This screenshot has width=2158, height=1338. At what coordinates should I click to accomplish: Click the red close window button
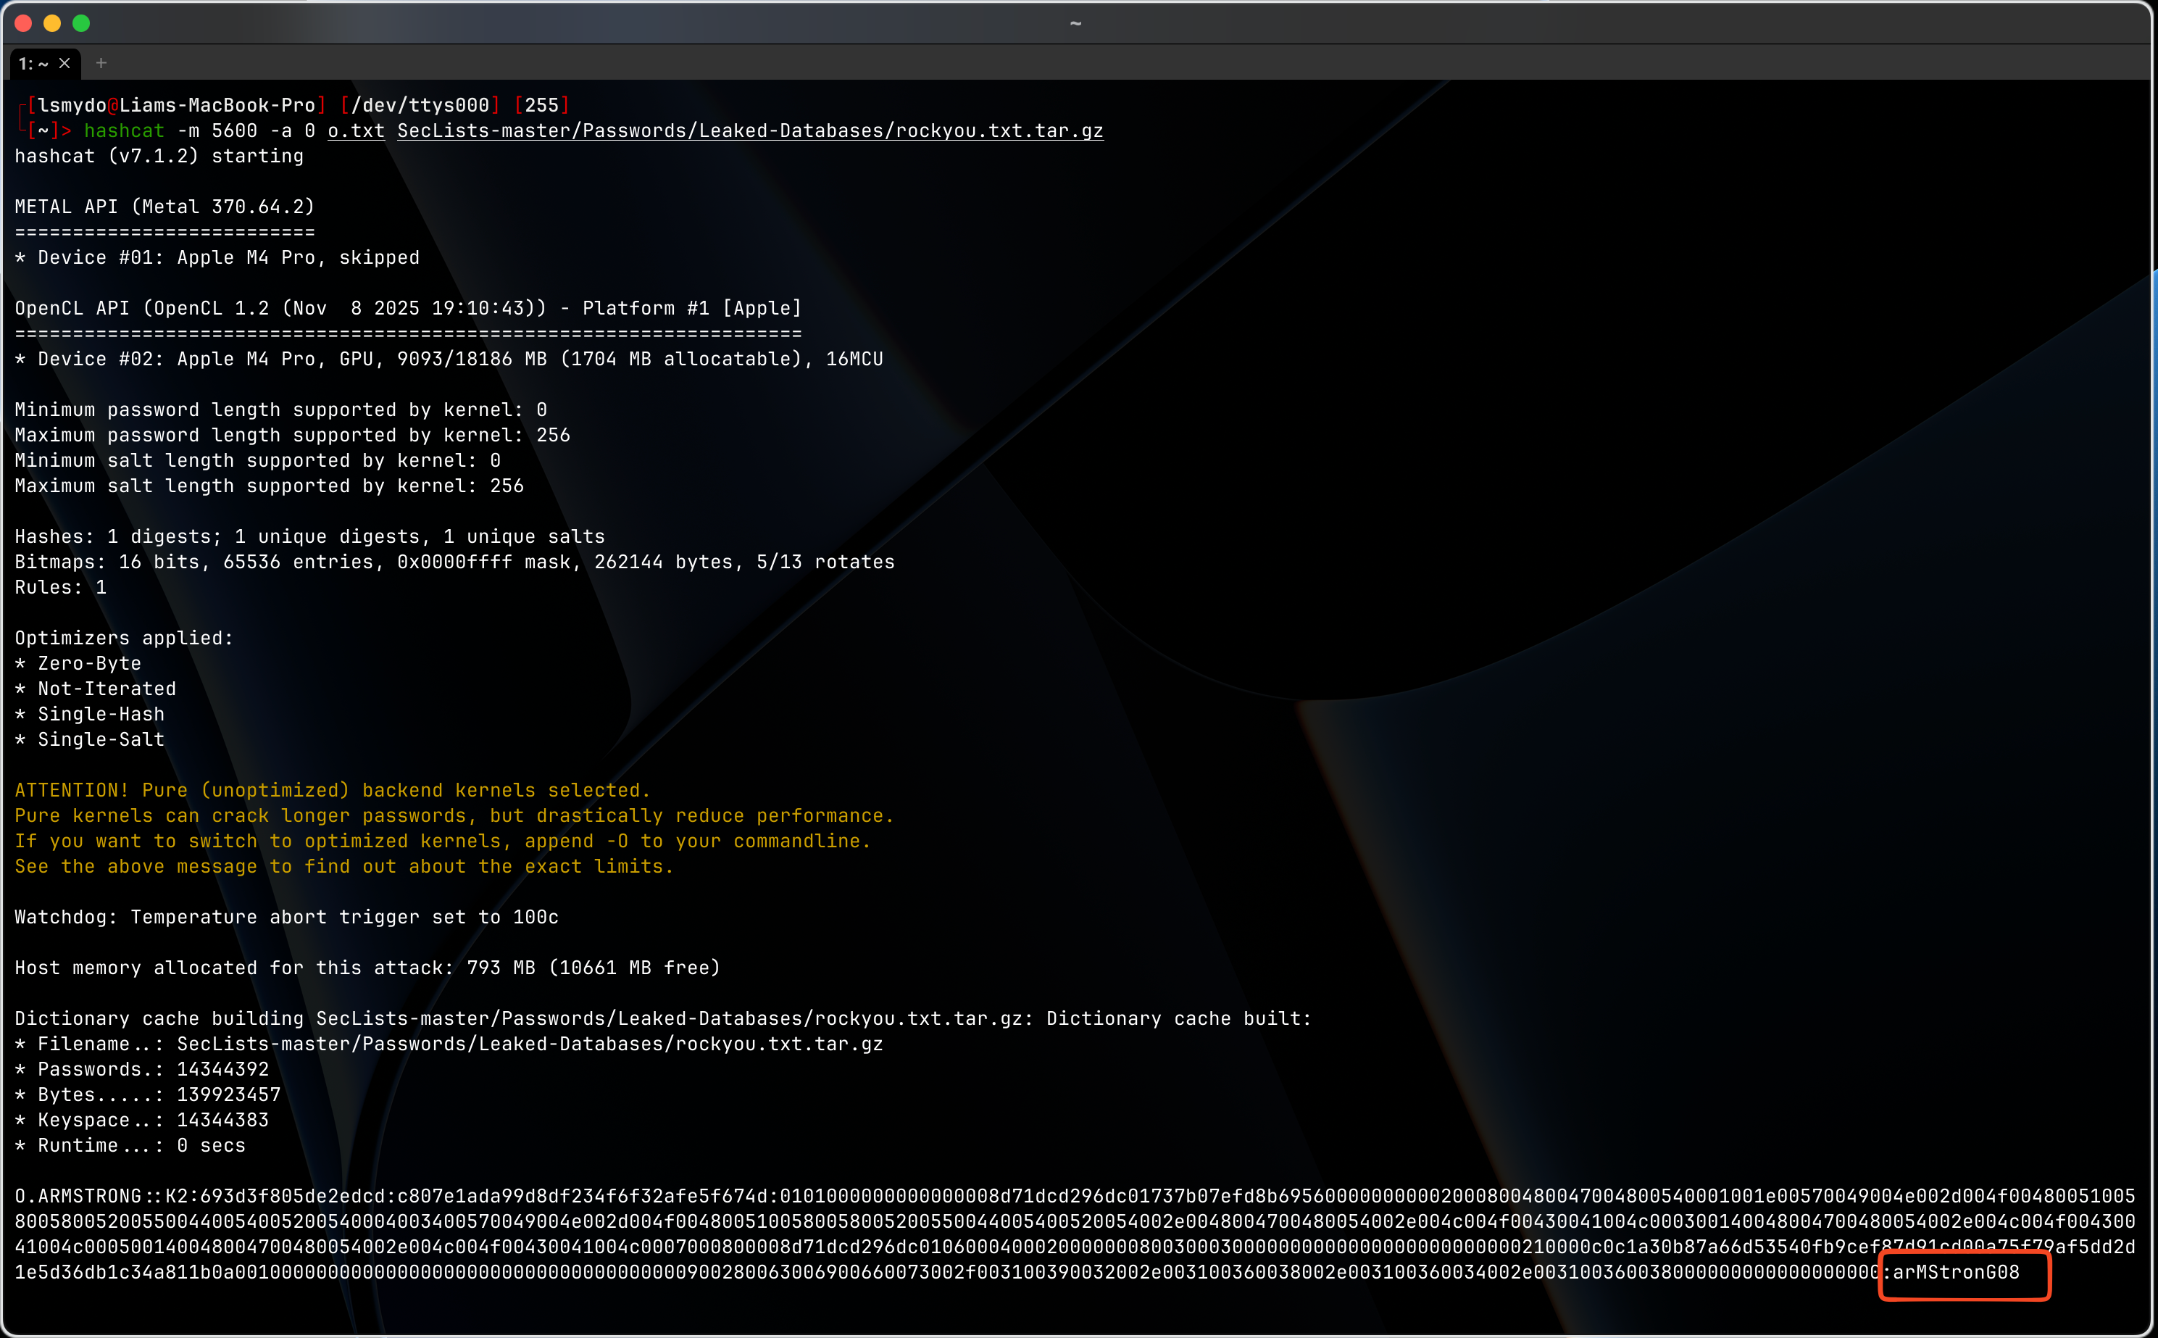coord(24,23)
